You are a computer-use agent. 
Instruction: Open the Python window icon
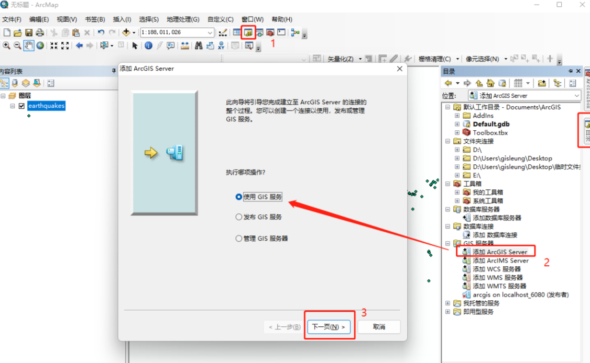point(281,33)
